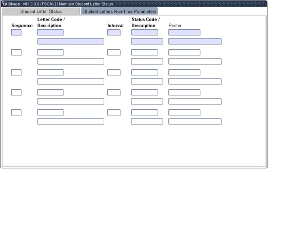Click Printer code field in first row

tap(184, 32)
